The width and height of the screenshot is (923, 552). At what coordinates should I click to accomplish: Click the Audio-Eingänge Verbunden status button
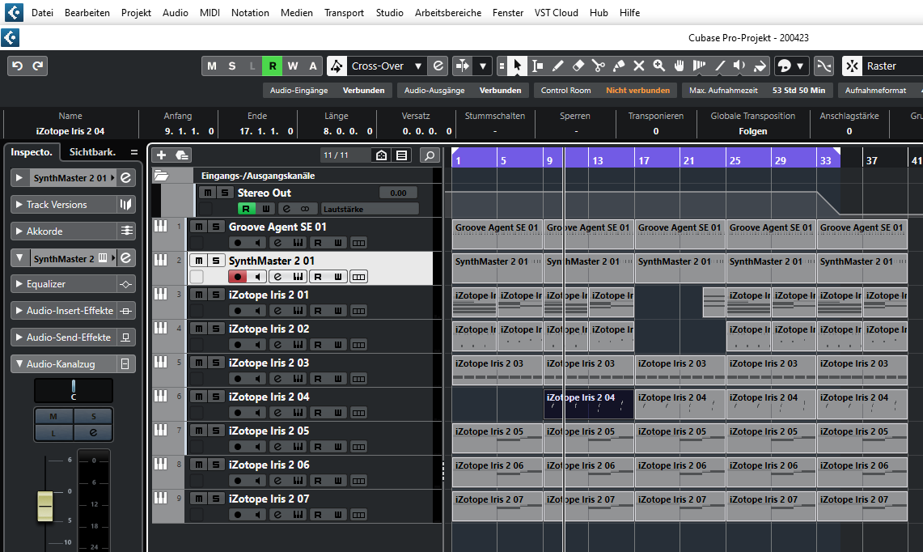point(328,91)
